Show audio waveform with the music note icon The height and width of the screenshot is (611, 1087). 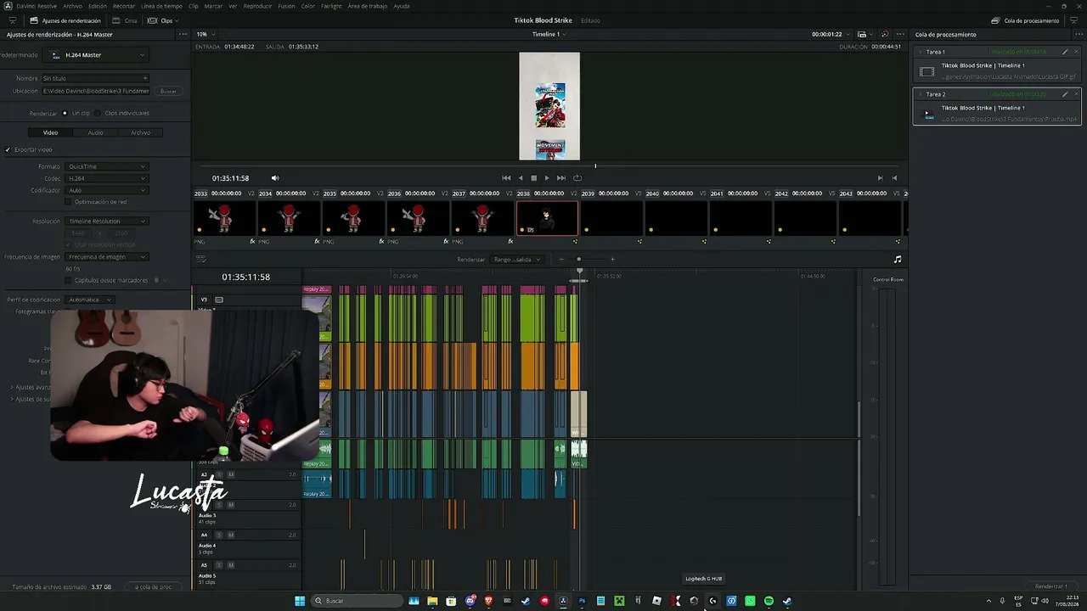click(x=898, y=260)
